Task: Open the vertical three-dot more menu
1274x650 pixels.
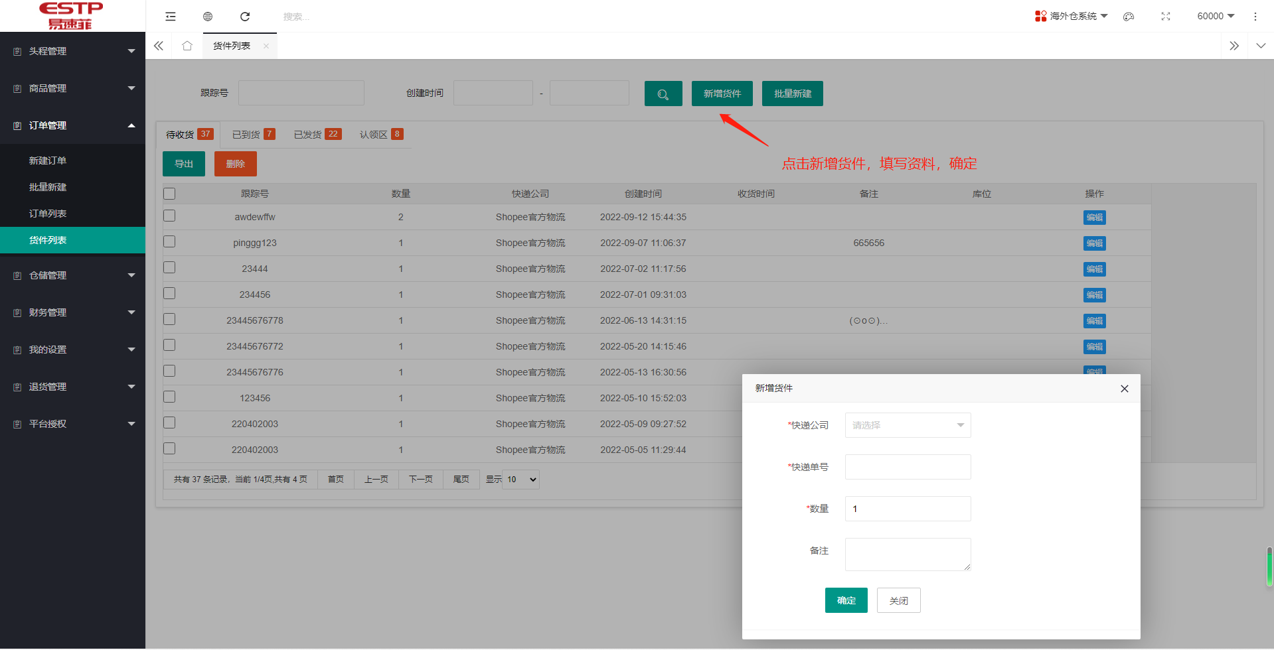Action: tap(1255, 17)
